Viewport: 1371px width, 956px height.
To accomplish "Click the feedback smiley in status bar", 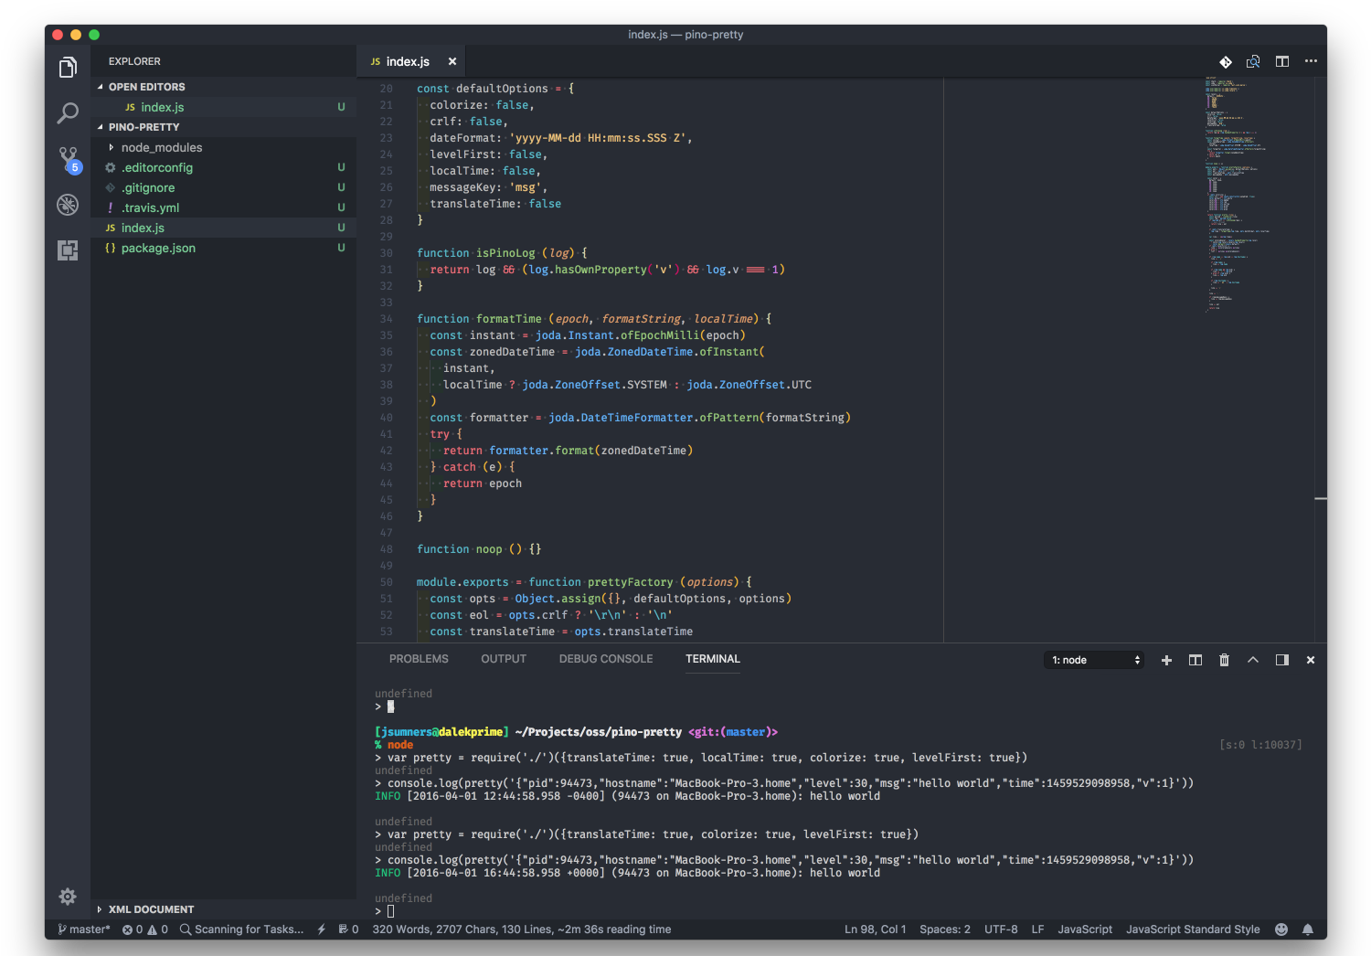I will [x=1281, y=929].
